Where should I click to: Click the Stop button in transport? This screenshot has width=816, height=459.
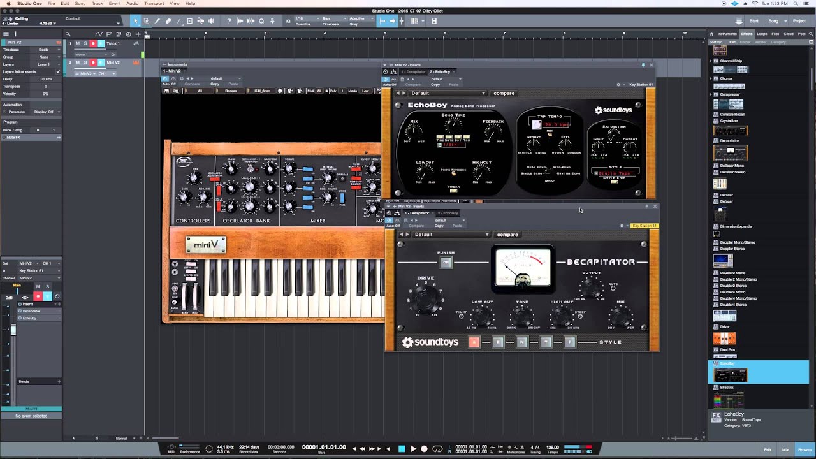[x=402, y=449]
